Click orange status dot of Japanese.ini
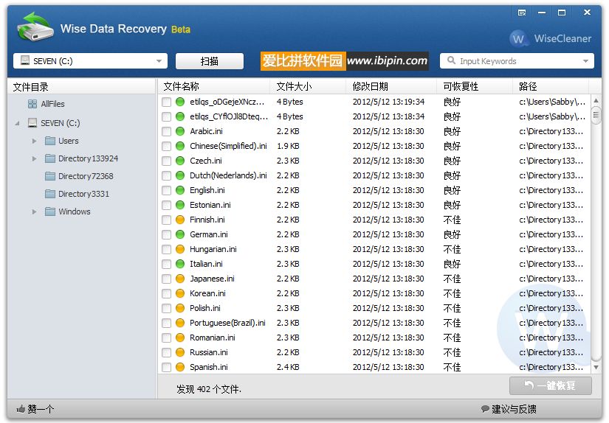Screen dimensions: 609x423 (180, 279)
